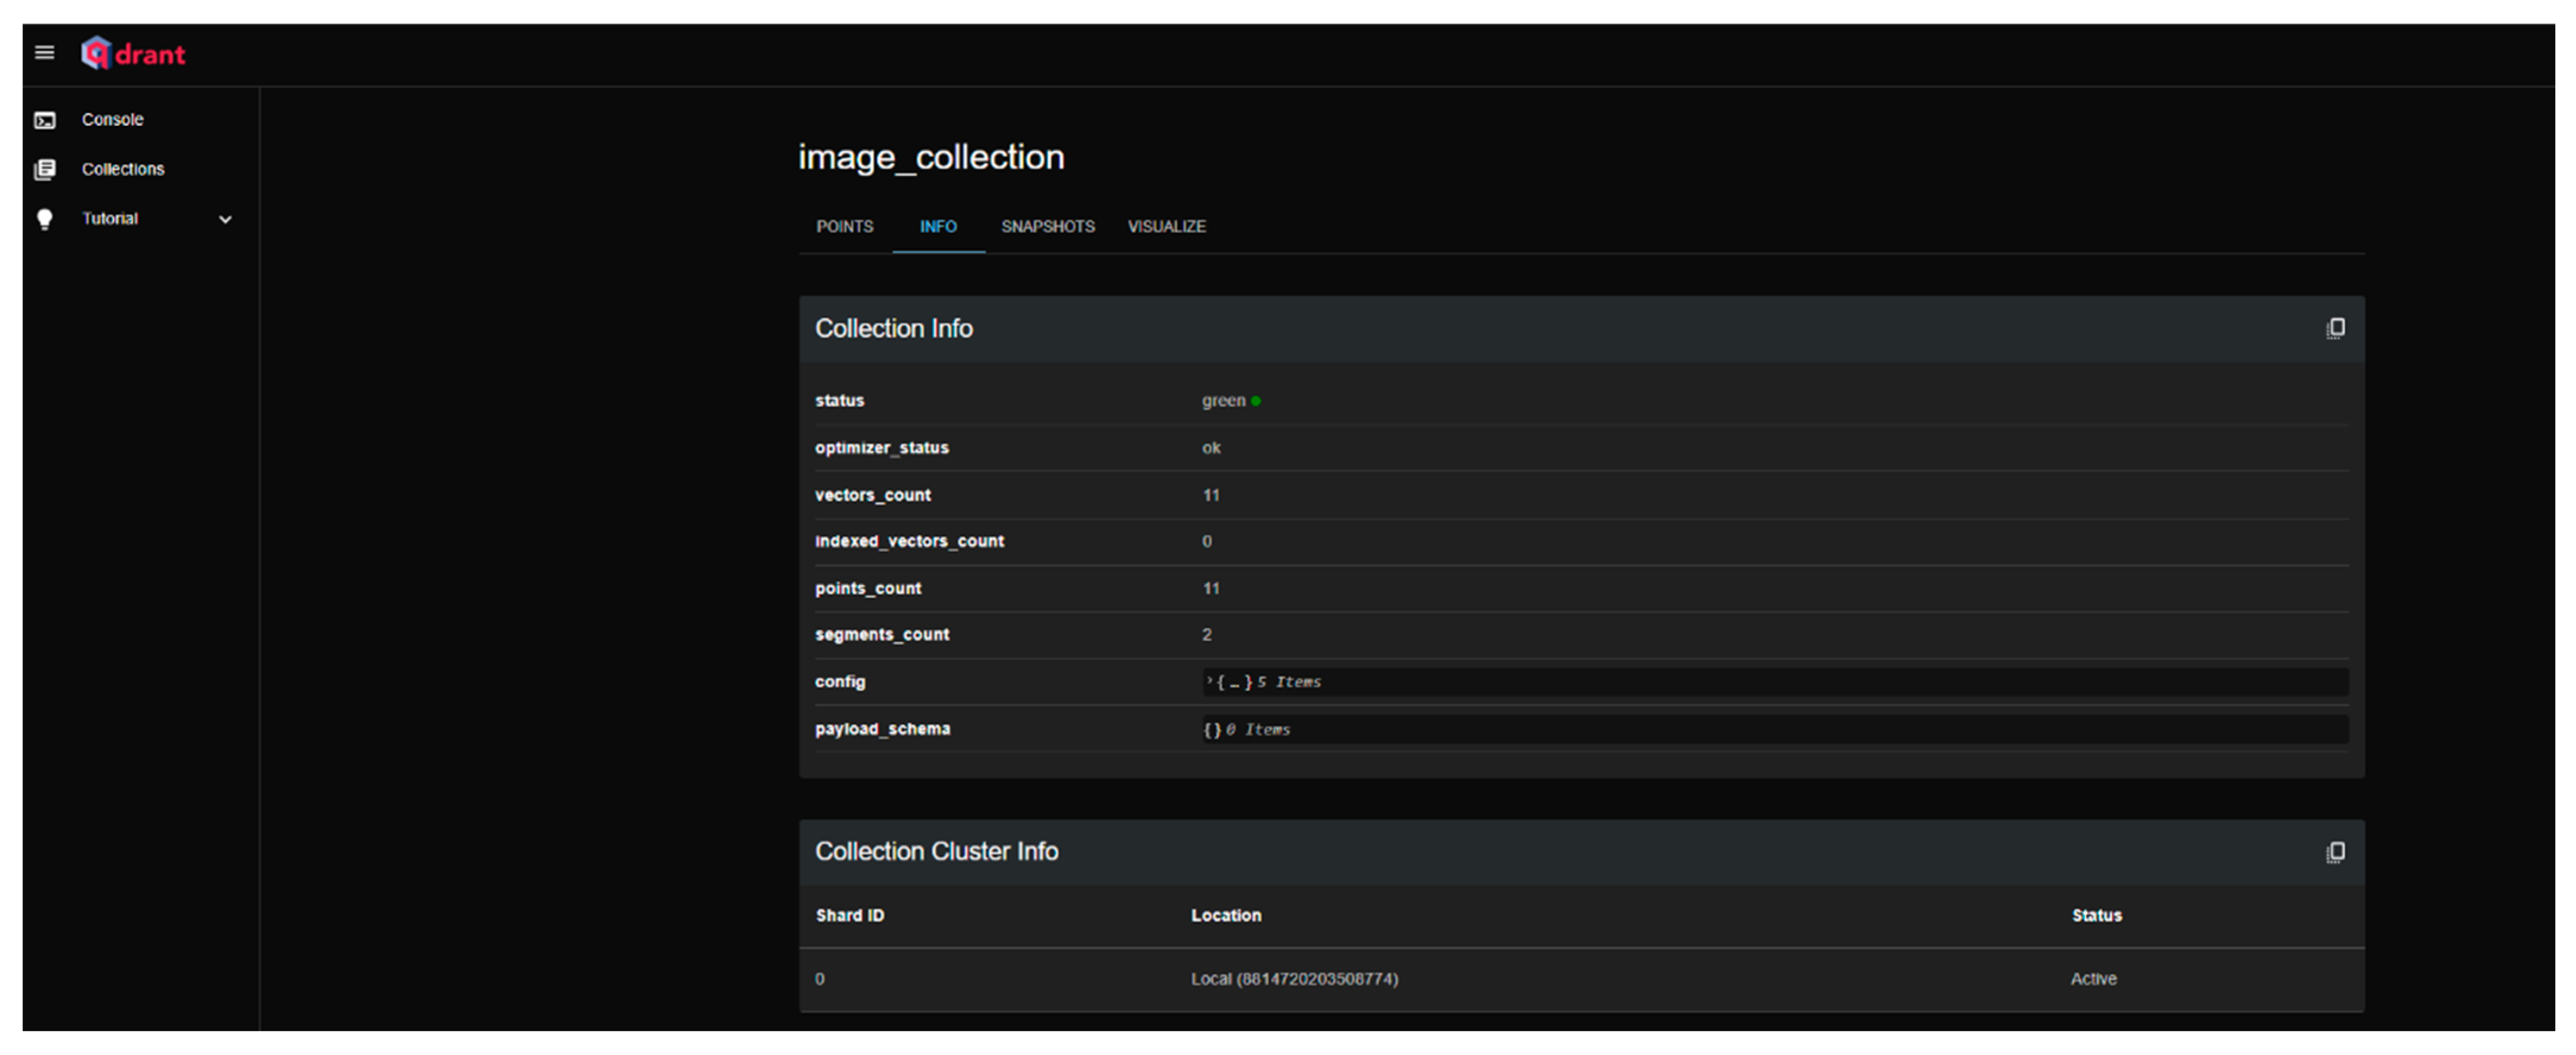Click the 'Collection Info' heading

tap(893, 329)
